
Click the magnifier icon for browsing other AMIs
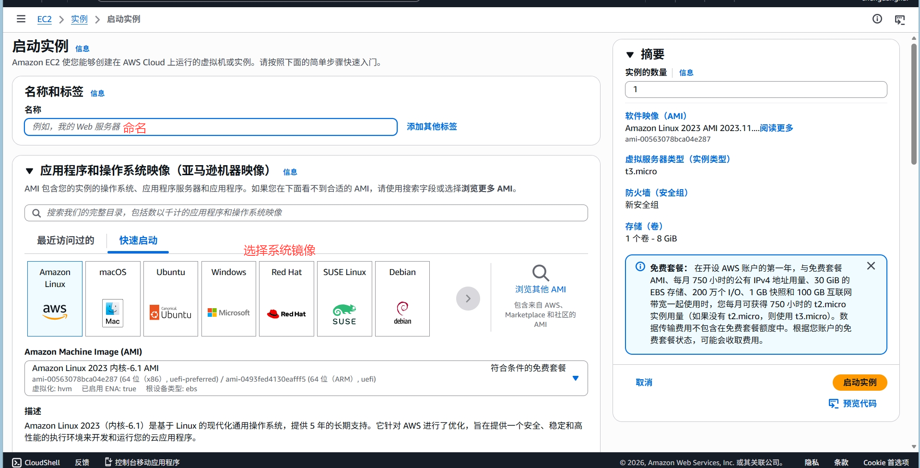pyautogui.click(x=541, y=273)
